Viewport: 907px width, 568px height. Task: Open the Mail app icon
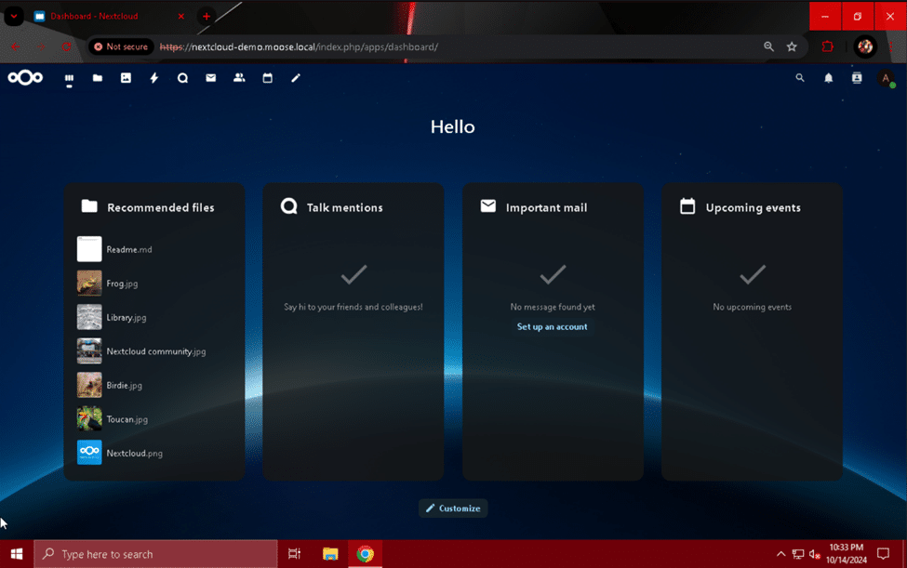tap(210, 78)
